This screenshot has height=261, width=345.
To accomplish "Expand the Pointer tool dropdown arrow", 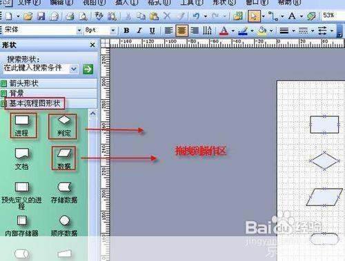I will point(264,17).
